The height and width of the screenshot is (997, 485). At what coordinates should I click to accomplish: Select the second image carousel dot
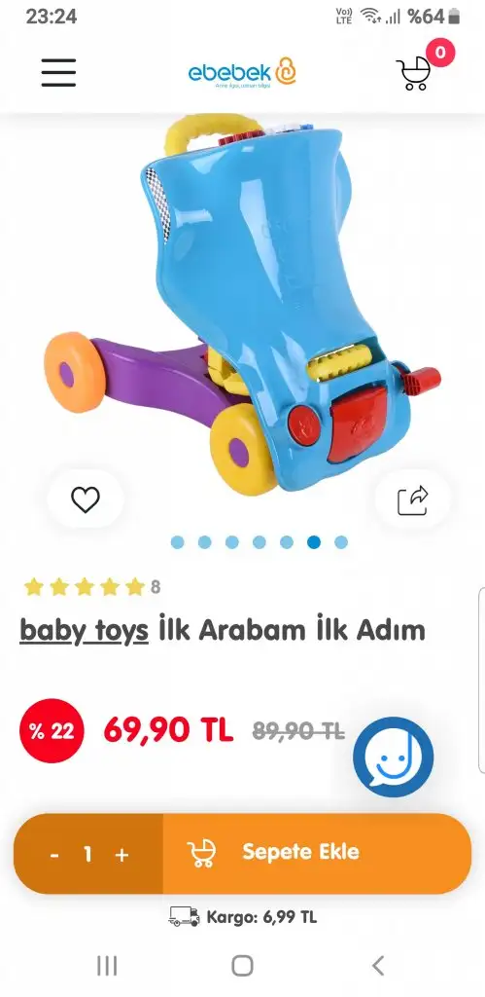pyautogui.click(x=204, y=542)
